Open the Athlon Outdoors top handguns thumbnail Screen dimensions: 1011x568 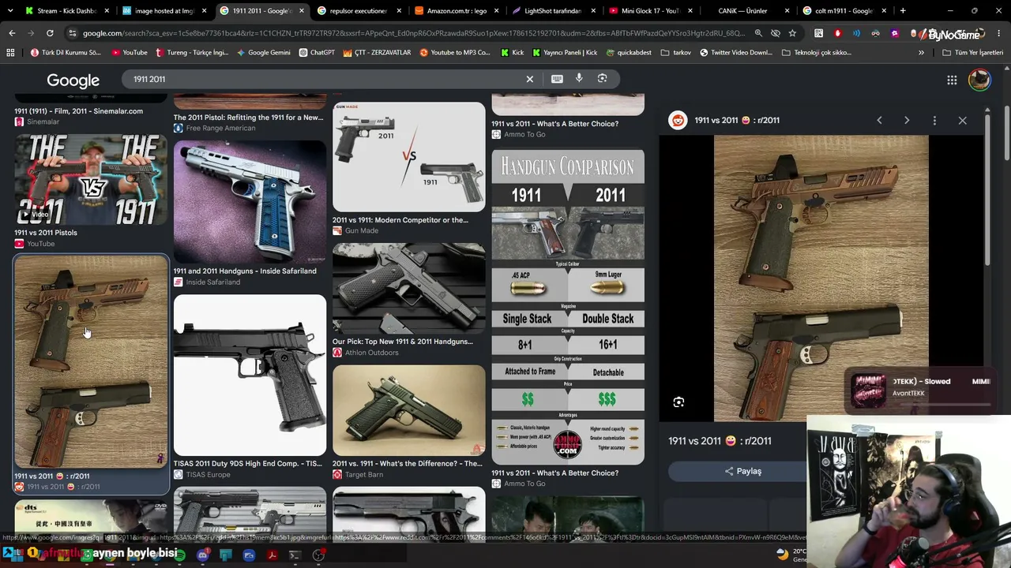(x=409, y=289)
